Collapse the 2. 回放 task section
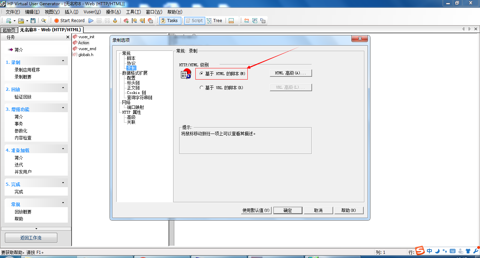This screenshot has height=258, width=480. [63, 88]
